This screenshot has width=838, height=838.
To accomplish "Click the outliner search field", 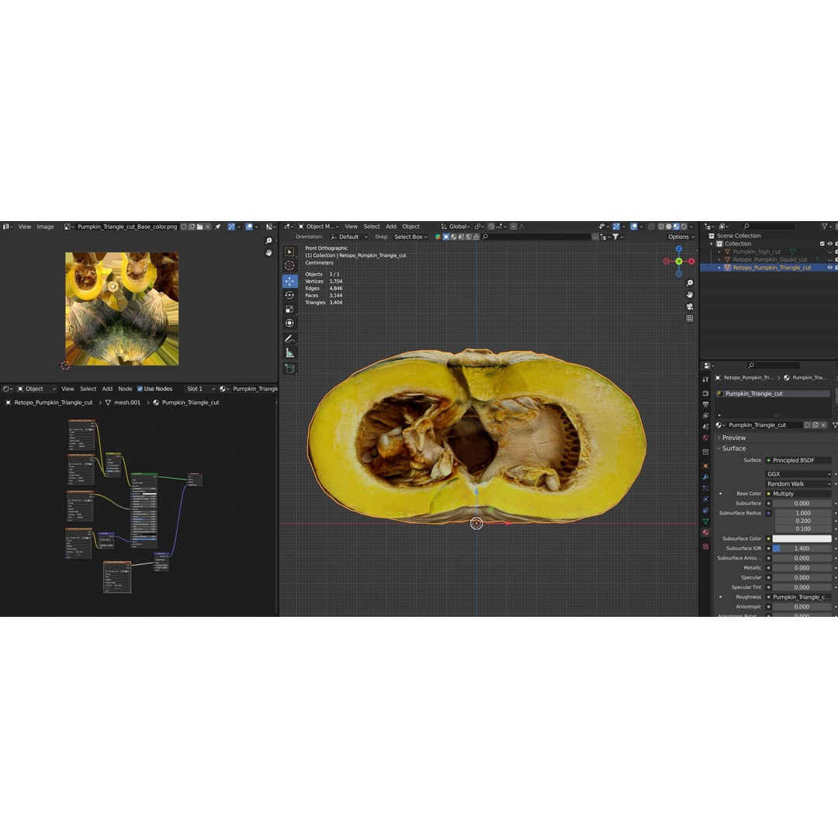I will (767, 227).
